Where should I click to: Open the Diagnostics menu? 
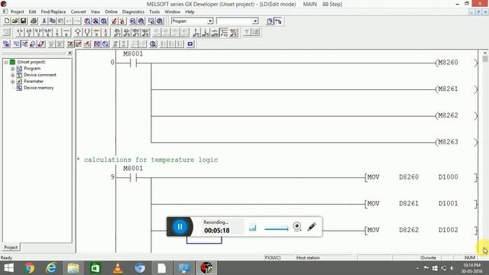click(133, 12)
